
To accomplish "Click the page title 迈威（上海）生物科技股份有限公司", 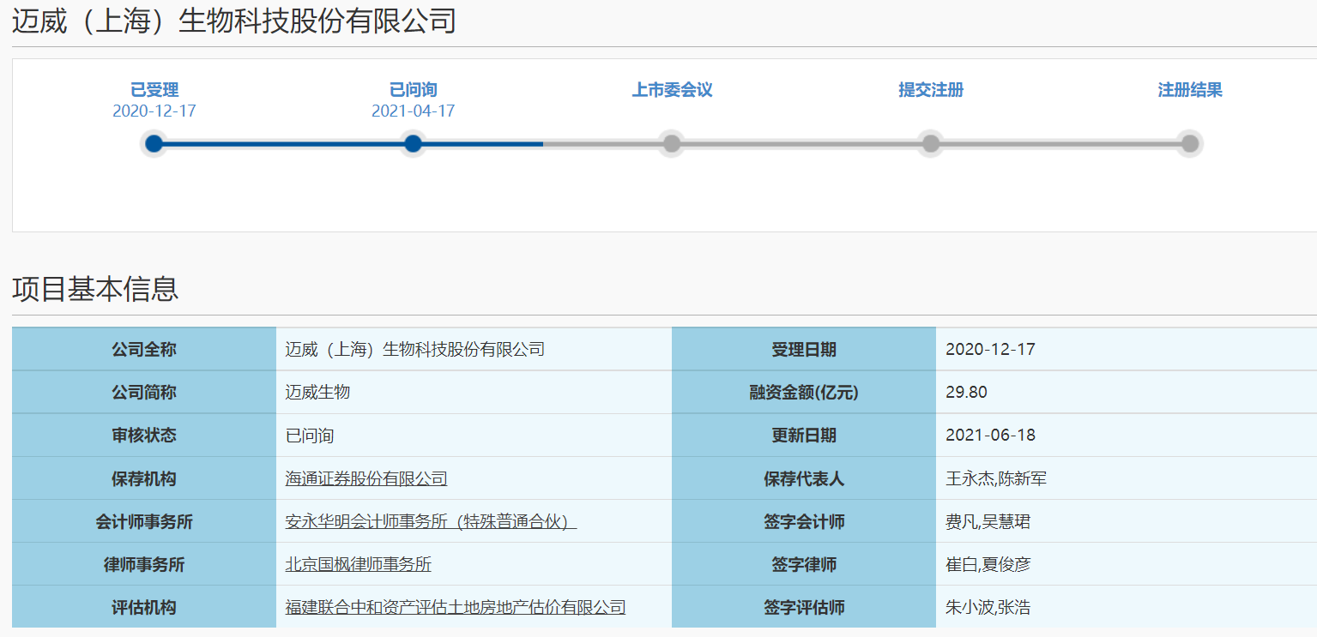I will [233, 21].
